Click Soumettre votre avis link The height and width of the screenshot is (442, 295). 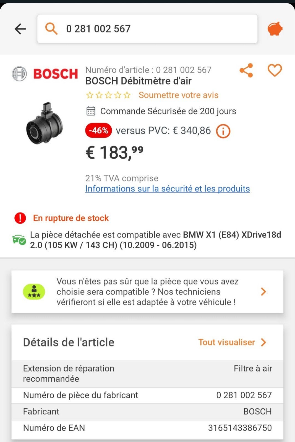[179, 95]
